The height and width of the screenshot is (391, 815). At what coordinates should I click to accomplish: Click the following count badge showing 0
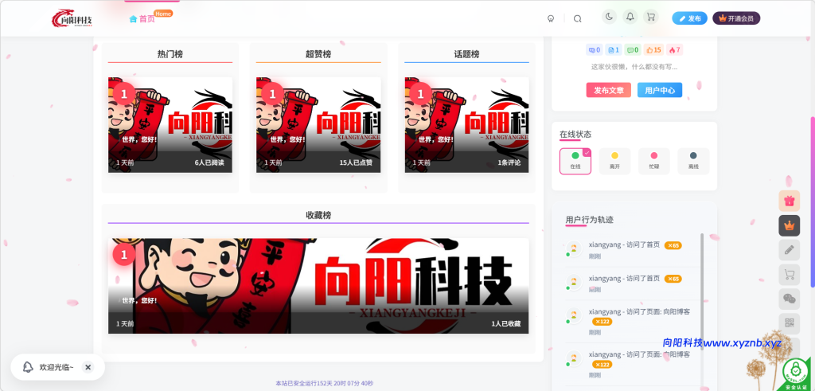pos(594,50)
